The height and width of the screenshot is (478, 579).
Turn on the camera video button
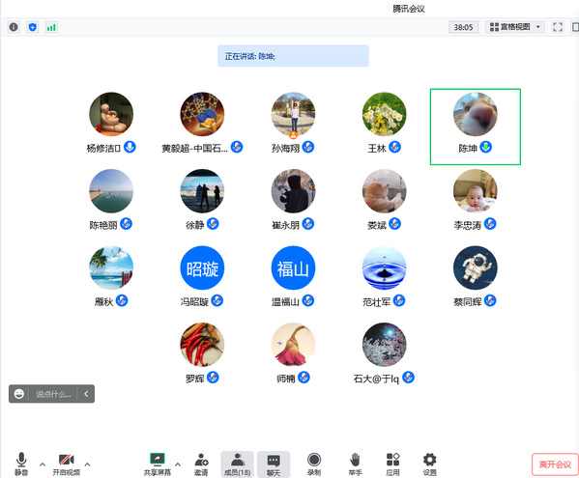pyautogui.click(x=67, y=464)
